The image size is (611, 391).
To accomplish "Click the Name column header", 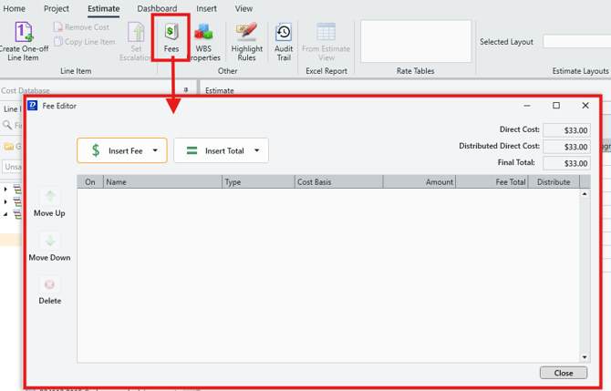I will tap(162, 182).
